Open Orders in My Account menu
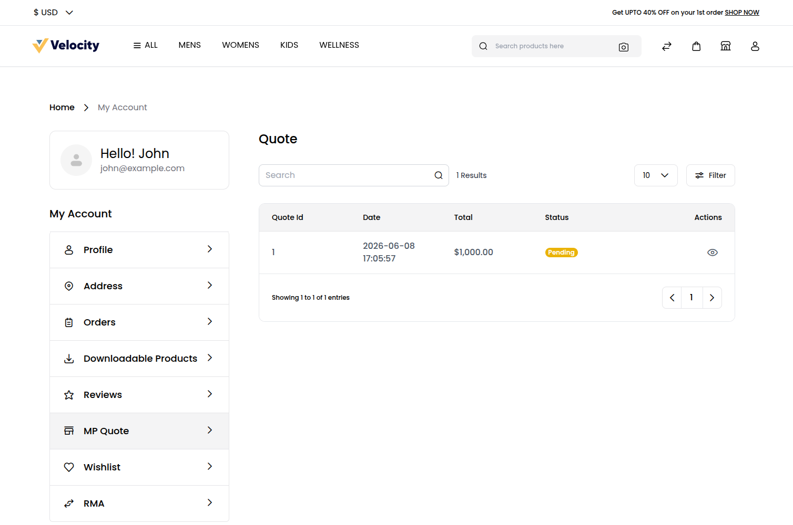 coord(139,322)
